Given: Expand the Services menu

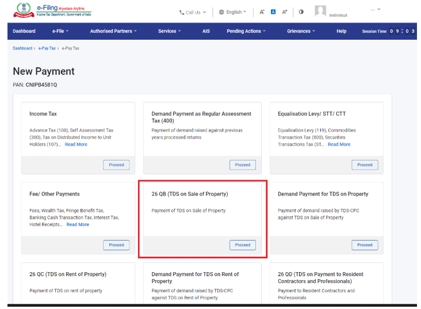Looking at the screenshot, I should click(170, 31).
